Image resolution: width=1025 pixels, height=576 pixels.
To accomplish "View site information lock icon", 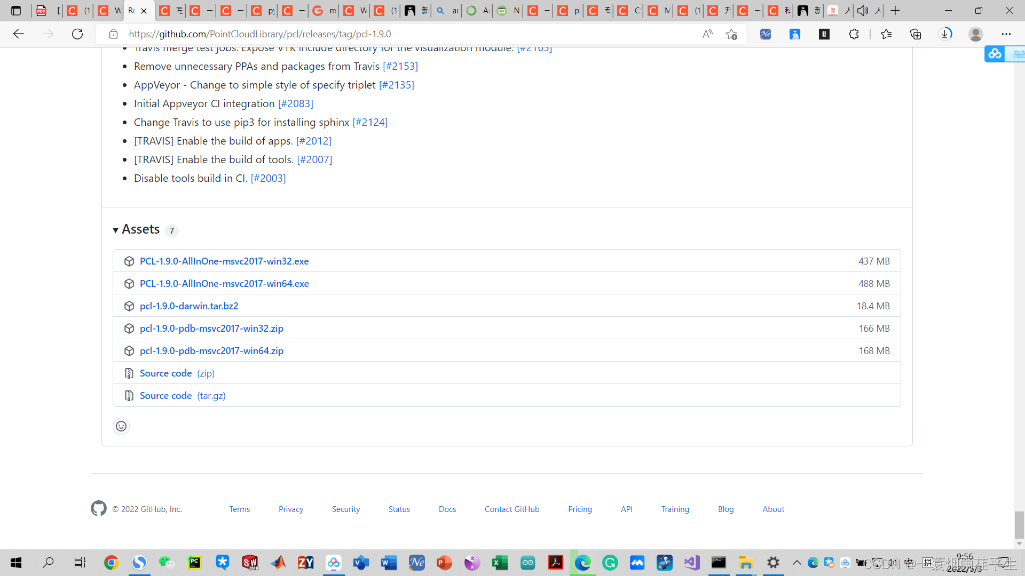I will [113, 34].
